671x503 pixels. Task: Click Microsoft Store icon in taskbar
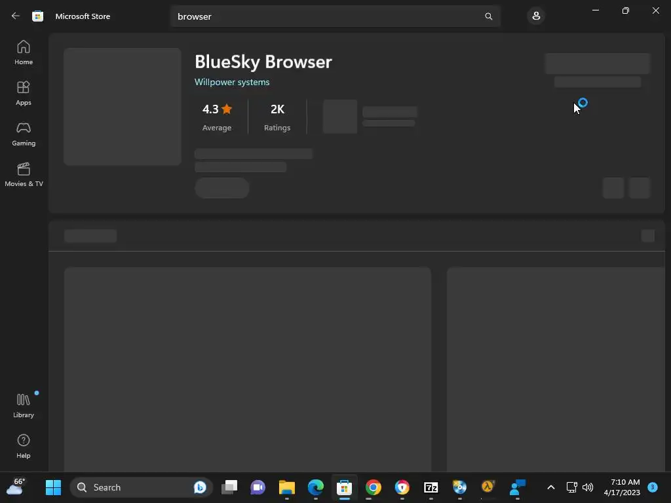pos(345,487)
